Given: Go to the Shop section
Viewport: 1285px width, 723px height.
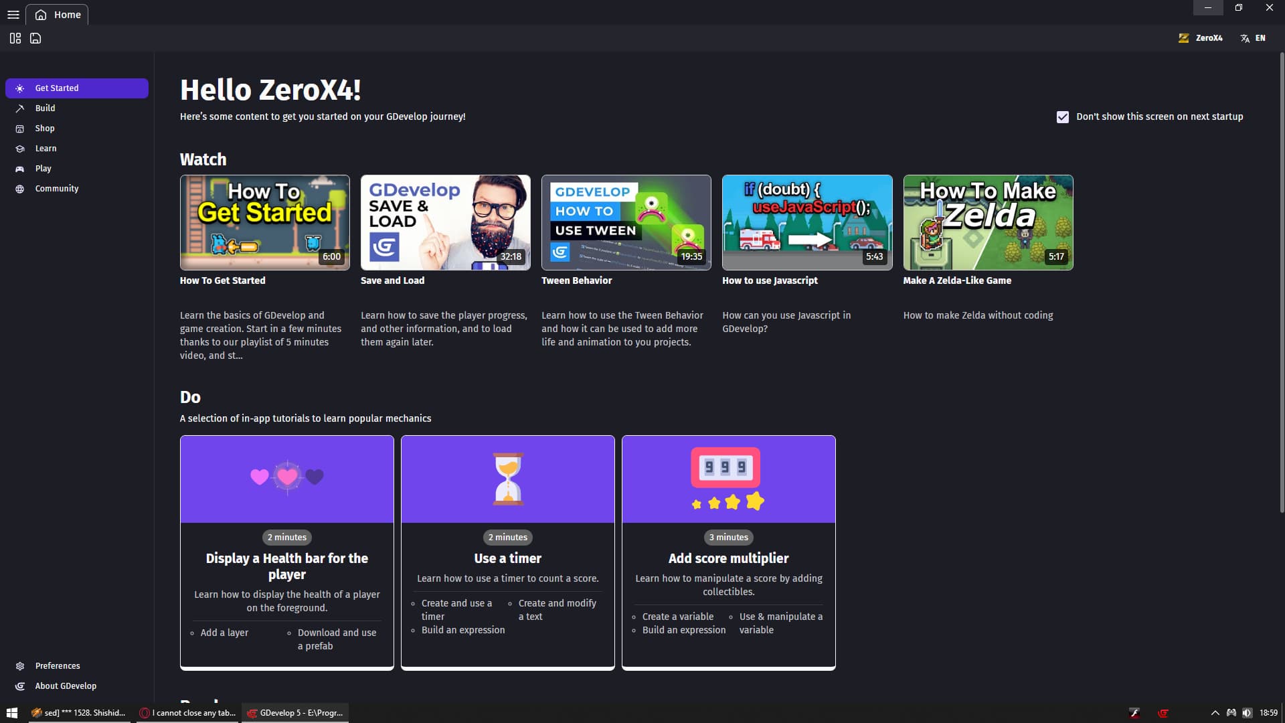Looking at the screenshot, I should click(77, 129).
